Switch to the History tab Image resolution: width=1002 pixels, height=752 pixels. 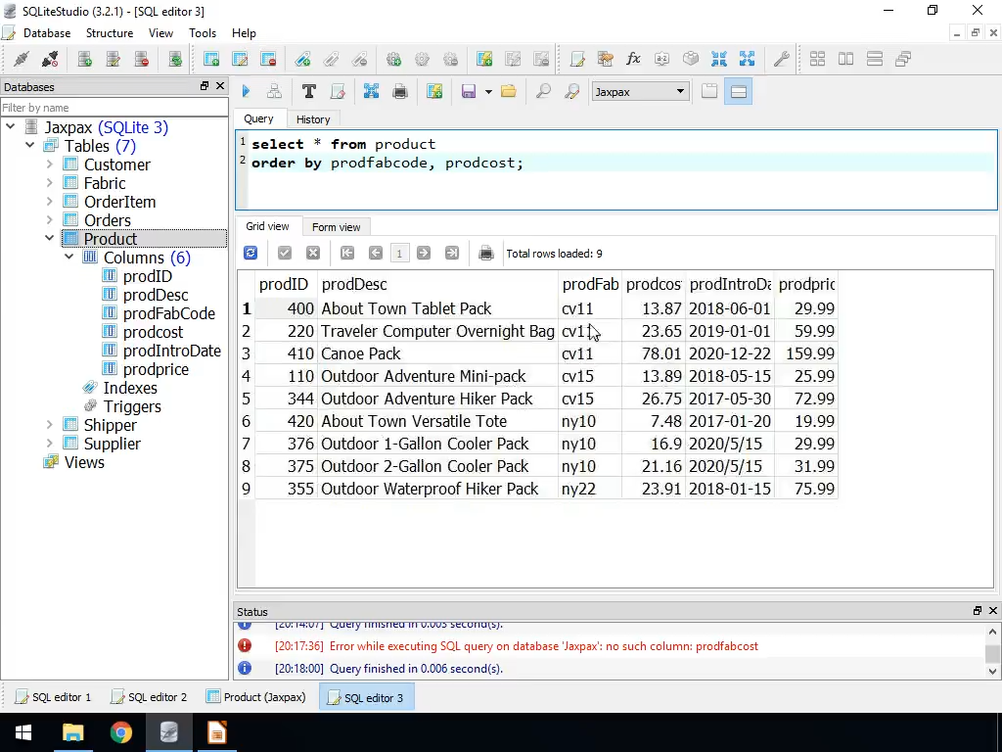[x=313, y=118]
